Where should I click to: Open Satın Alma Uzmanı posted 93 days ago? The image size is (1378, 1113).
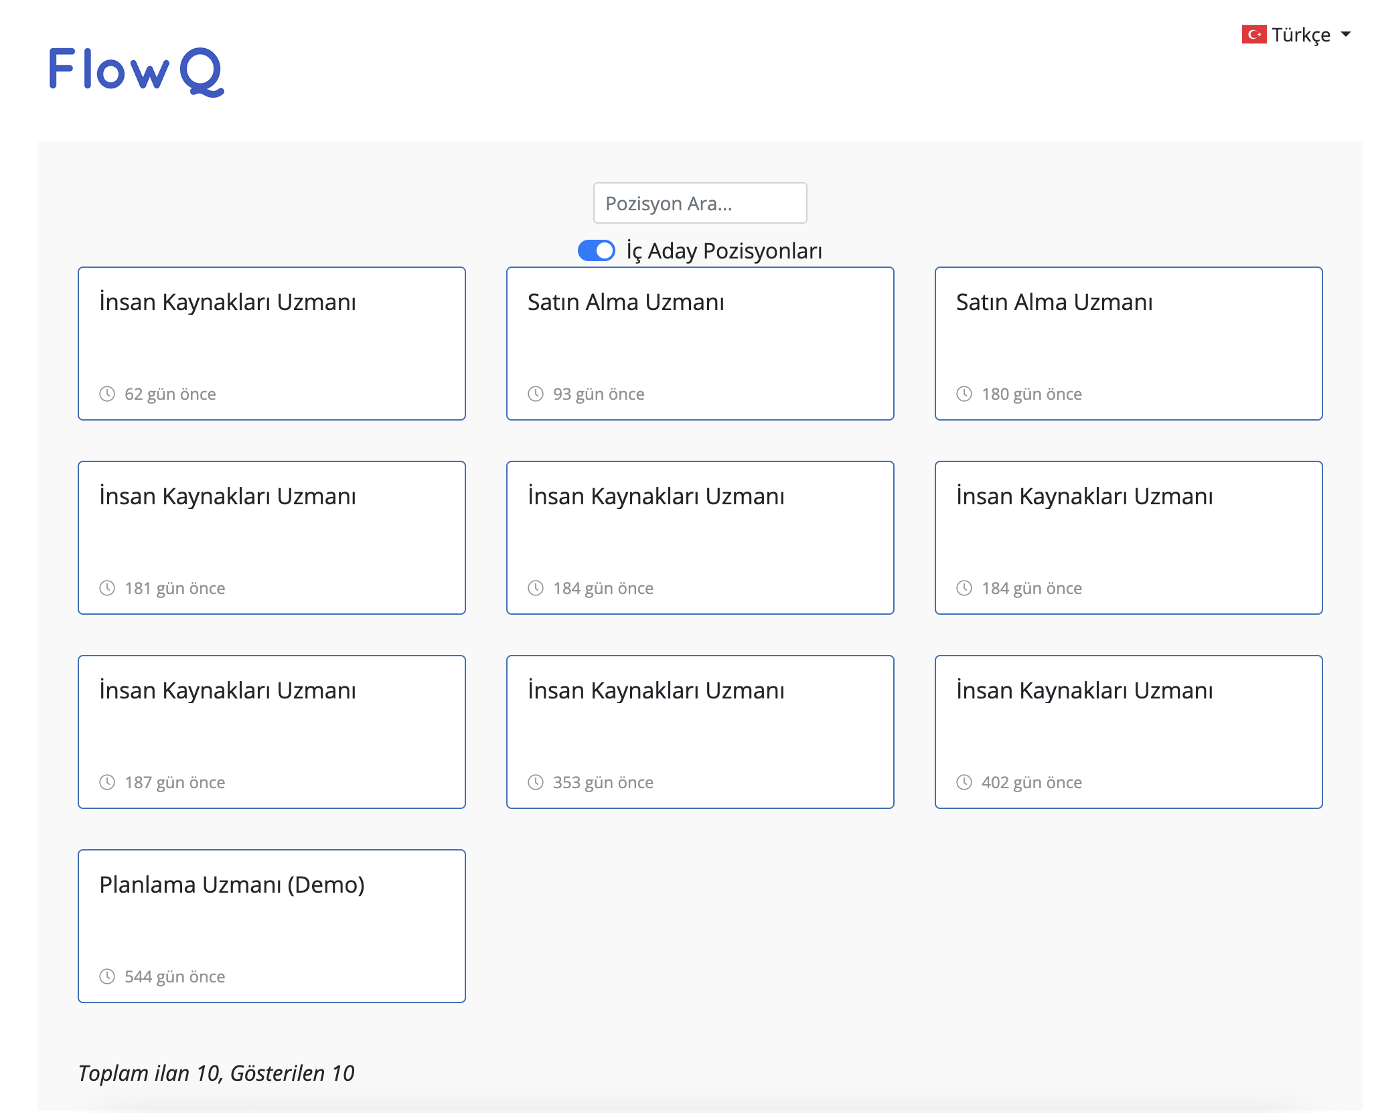tap(700, 343)
